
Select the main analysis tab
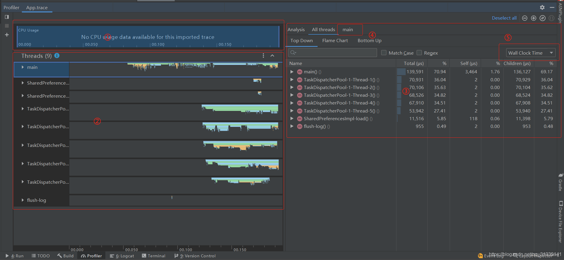point(348,30)
